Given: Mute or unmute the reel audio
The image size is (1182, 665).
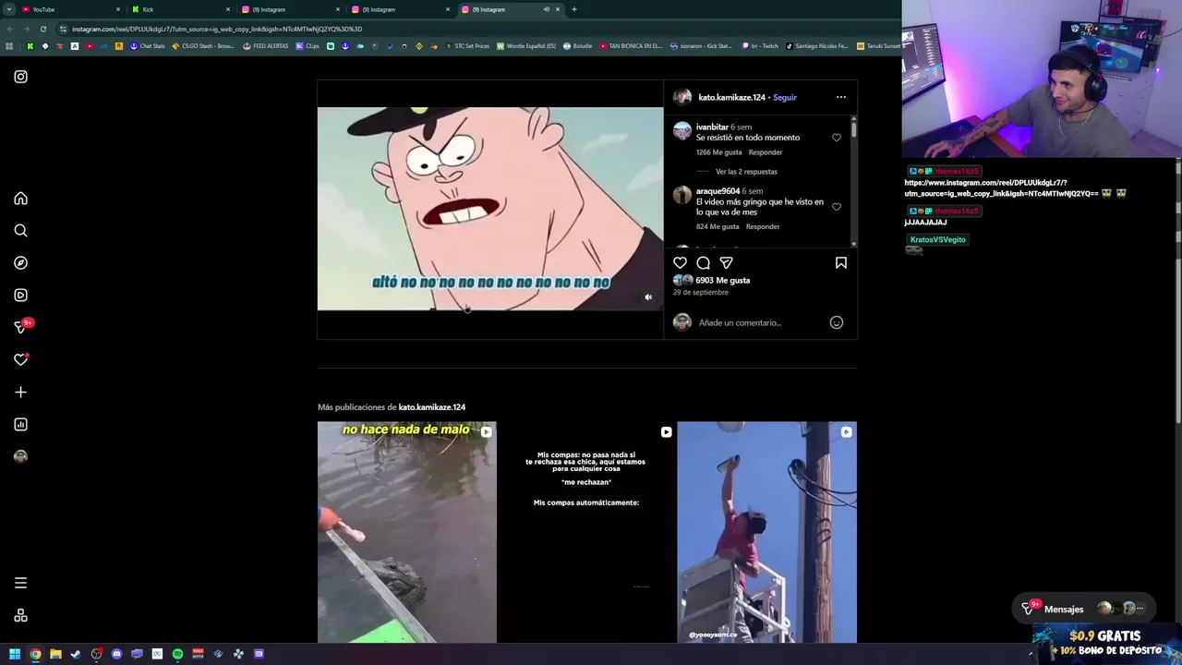Looking at the screenshot, I should tap(648, 297).
